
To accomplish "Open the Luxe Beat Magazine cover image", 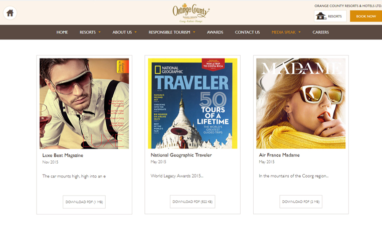I will click(x=84, y=103).
